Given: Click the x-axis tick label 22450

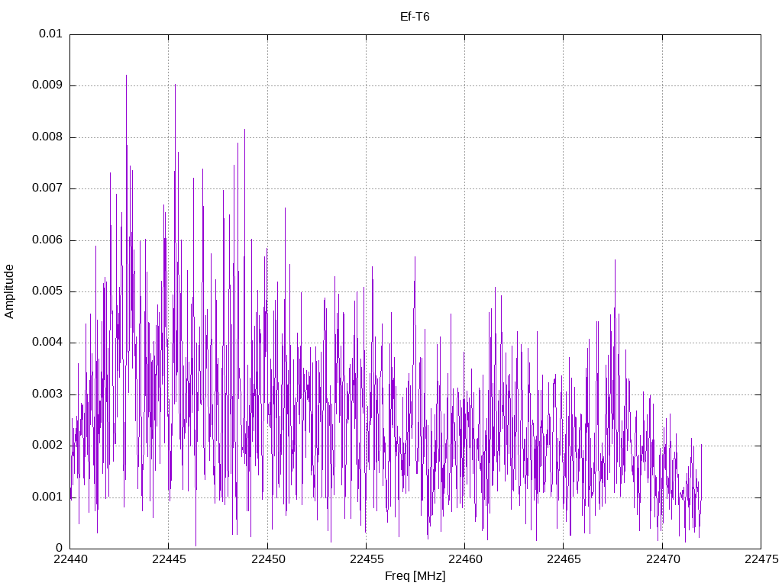Looking at the screenshot, I should tap(268, 559).
